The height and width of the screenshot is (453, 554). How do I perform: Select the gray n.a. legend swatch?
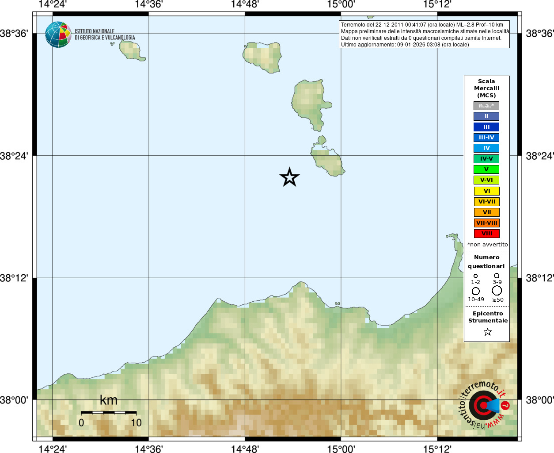tap(486, 106)
